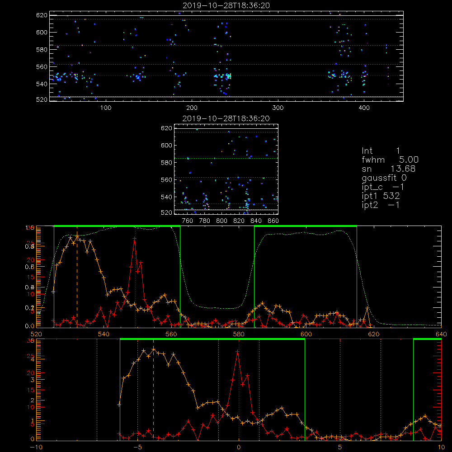Click x-axis label 520 on third profile plot
The width and height of the screenshot is (452, 452).
point(36,334)
